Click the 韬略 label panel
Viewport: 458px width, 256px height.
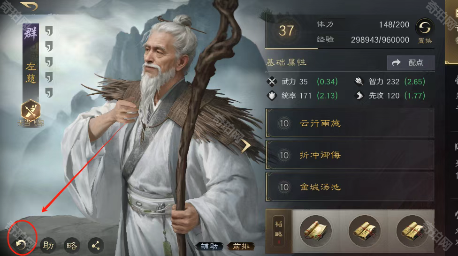279,231
